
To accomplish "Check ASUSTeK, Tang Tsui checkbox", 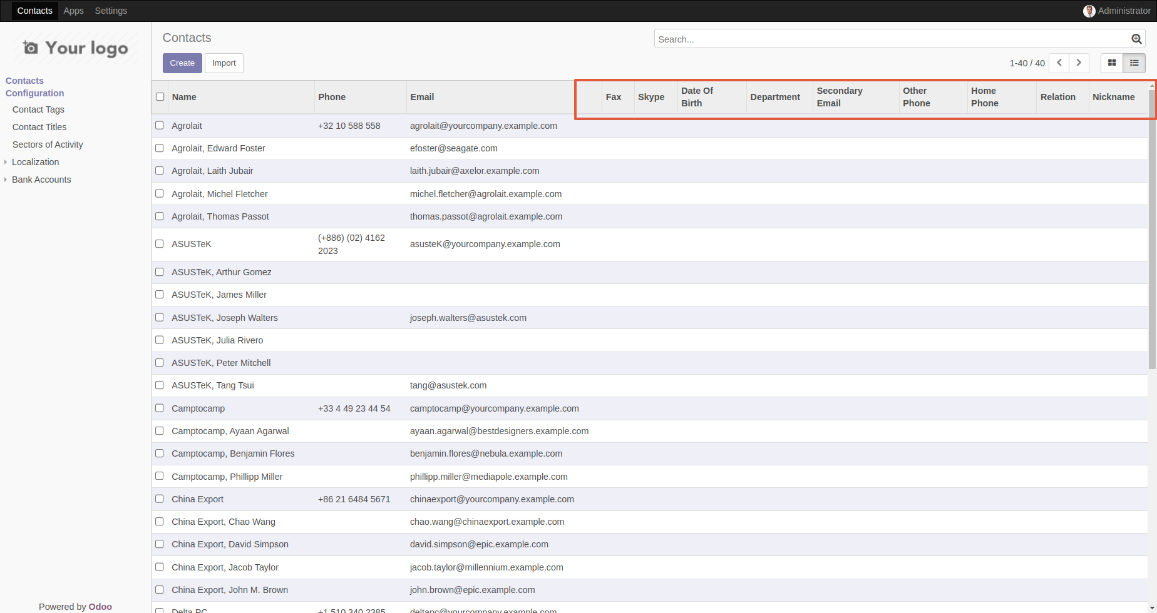I will 160,385.
